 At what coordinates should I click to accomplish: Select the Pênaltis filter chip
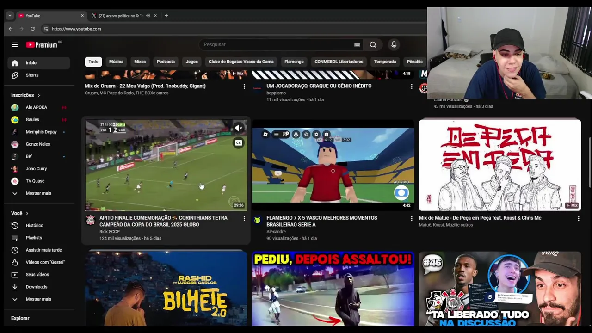click(x=414, y=62)
